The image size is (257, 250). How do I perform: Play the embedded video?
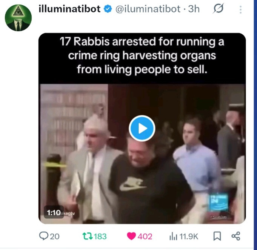(x=142, y=129)
